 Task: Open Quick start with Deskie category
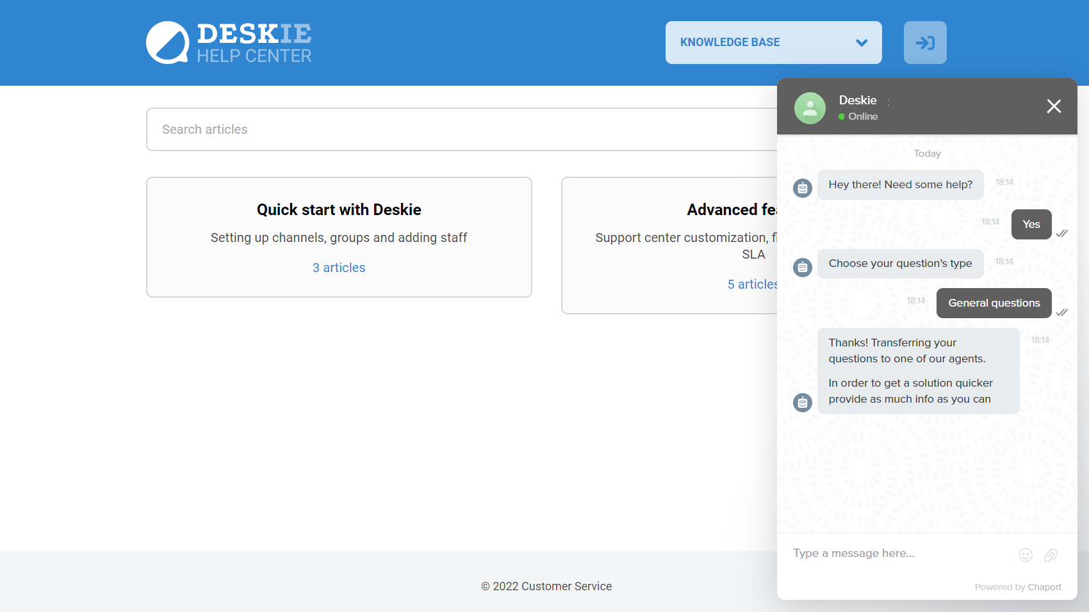[x=339, y=209]
